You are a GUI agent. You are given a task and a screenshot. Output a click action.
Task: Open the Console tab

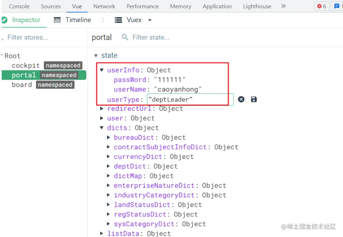tap(19, 6)
